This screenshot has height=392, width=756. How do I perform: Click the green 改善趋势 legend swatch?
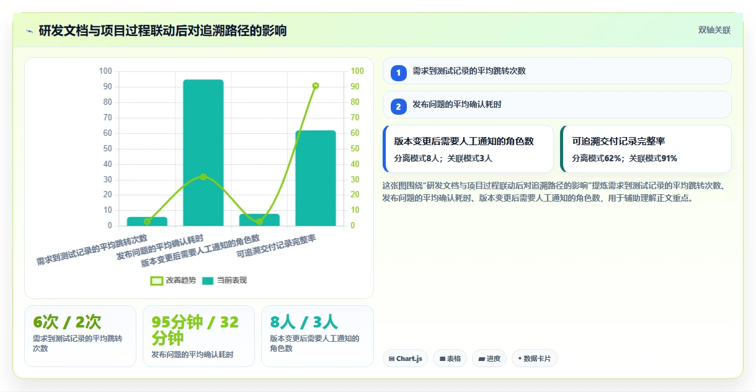[x=157, y=281]
